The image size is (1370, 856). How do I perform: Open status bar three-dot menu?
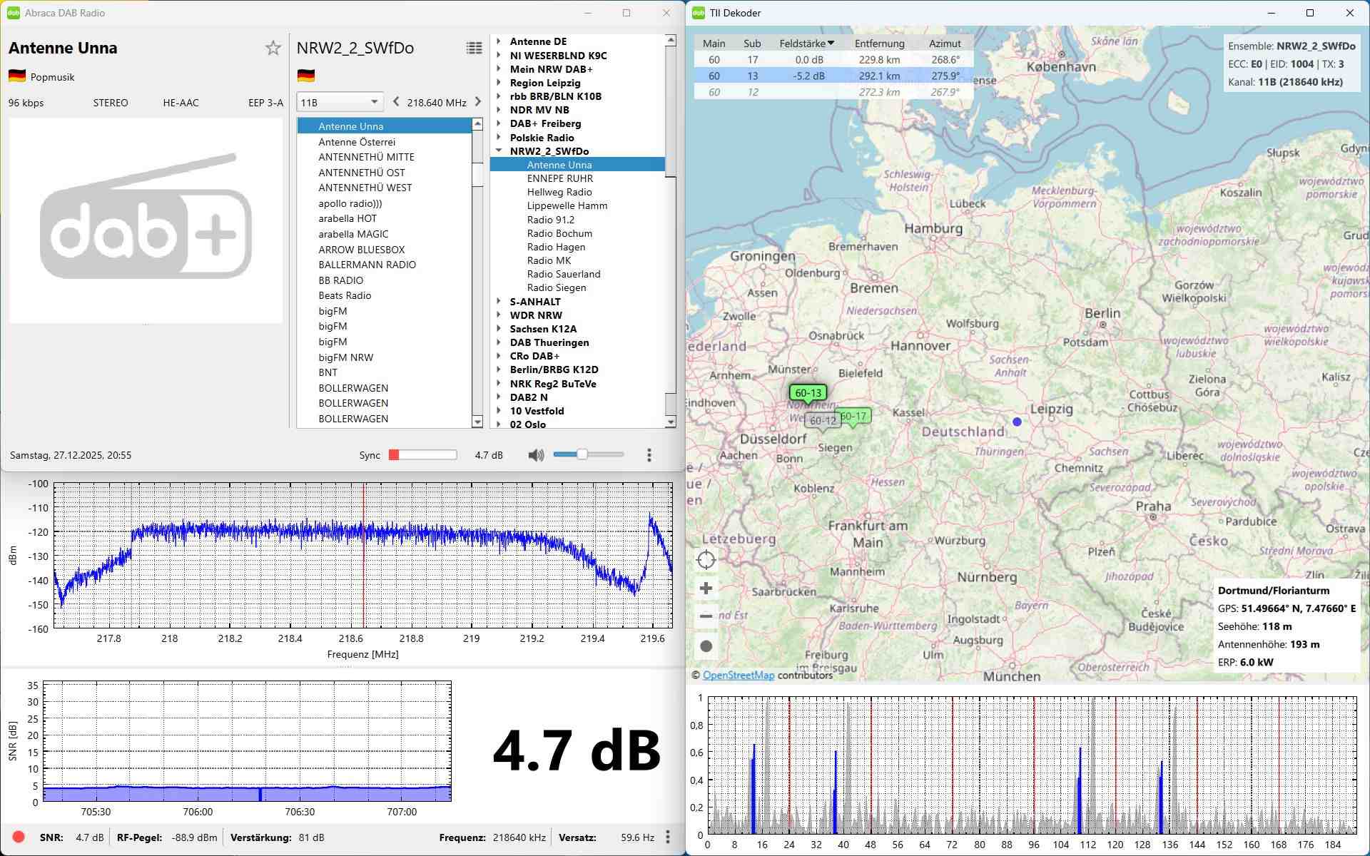click(667, 837)
